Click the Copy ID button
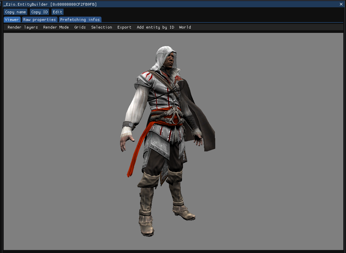Viewport: 346px width, 253px height. (x=39, y=12)
